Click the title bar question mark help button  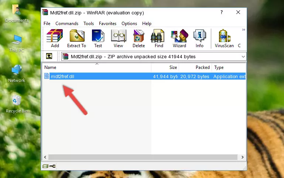[222, 12]
